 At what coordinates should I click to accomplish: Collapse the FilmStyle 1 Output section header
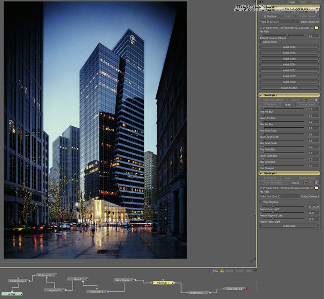289,173
